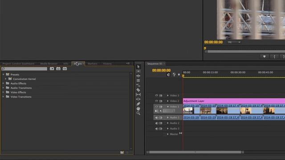
Task: Click the Master track output icon
Action: tap(181, 133)
